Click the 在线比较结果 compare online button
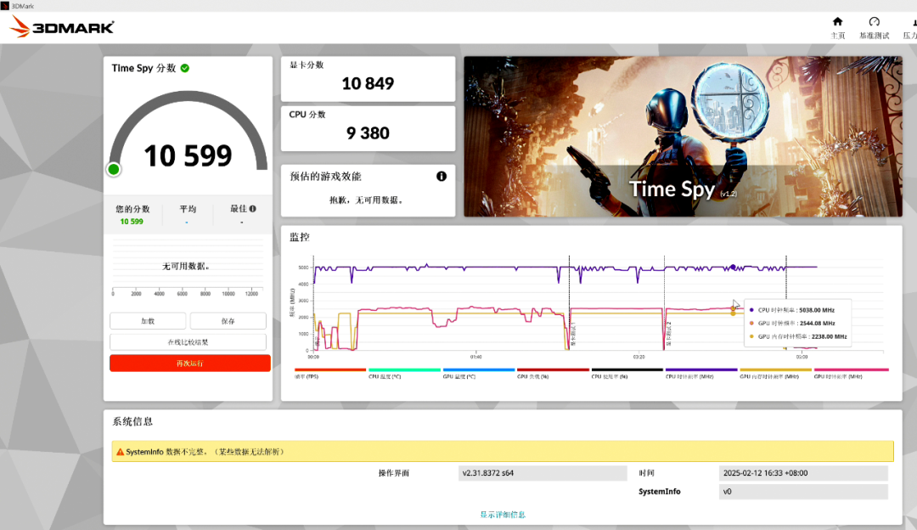 click(188, 342)
